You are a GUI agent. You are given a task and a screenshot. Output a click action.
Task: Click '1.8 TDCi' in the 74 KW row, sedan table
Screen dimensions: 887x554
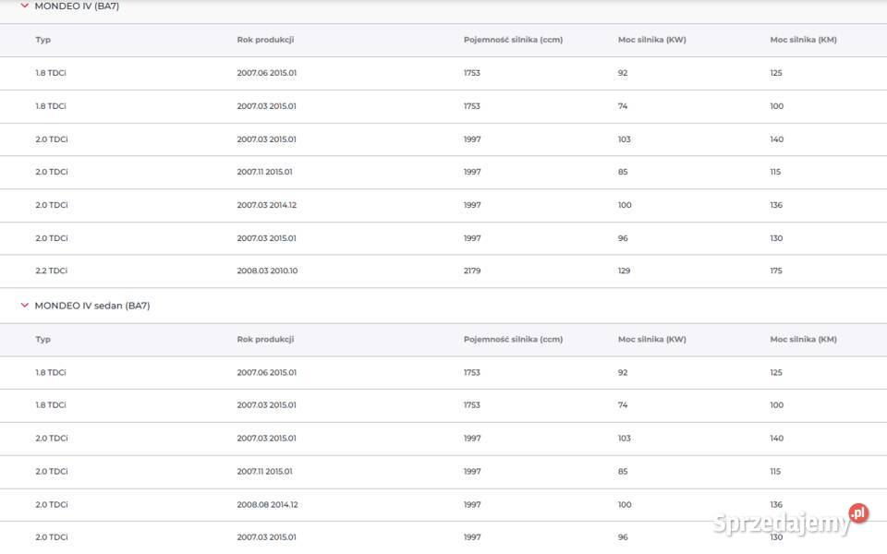pos(51,405)
